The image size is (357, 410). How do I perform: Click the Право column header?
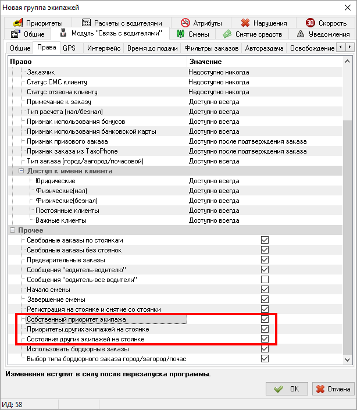97,62
